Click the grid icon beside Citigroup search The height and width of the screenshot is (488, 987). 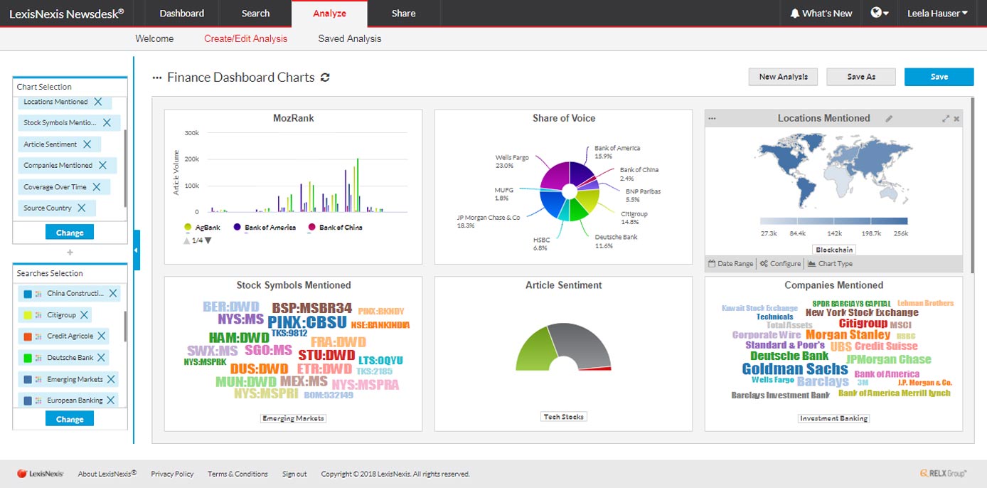coord(39,315)
